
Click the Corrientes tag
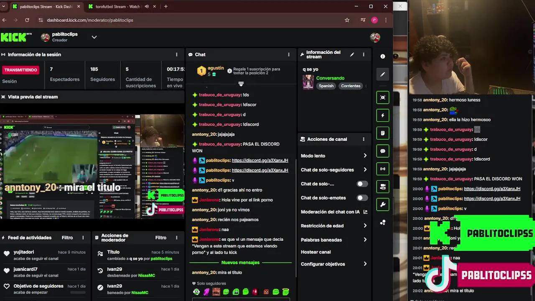coord(350,86)
